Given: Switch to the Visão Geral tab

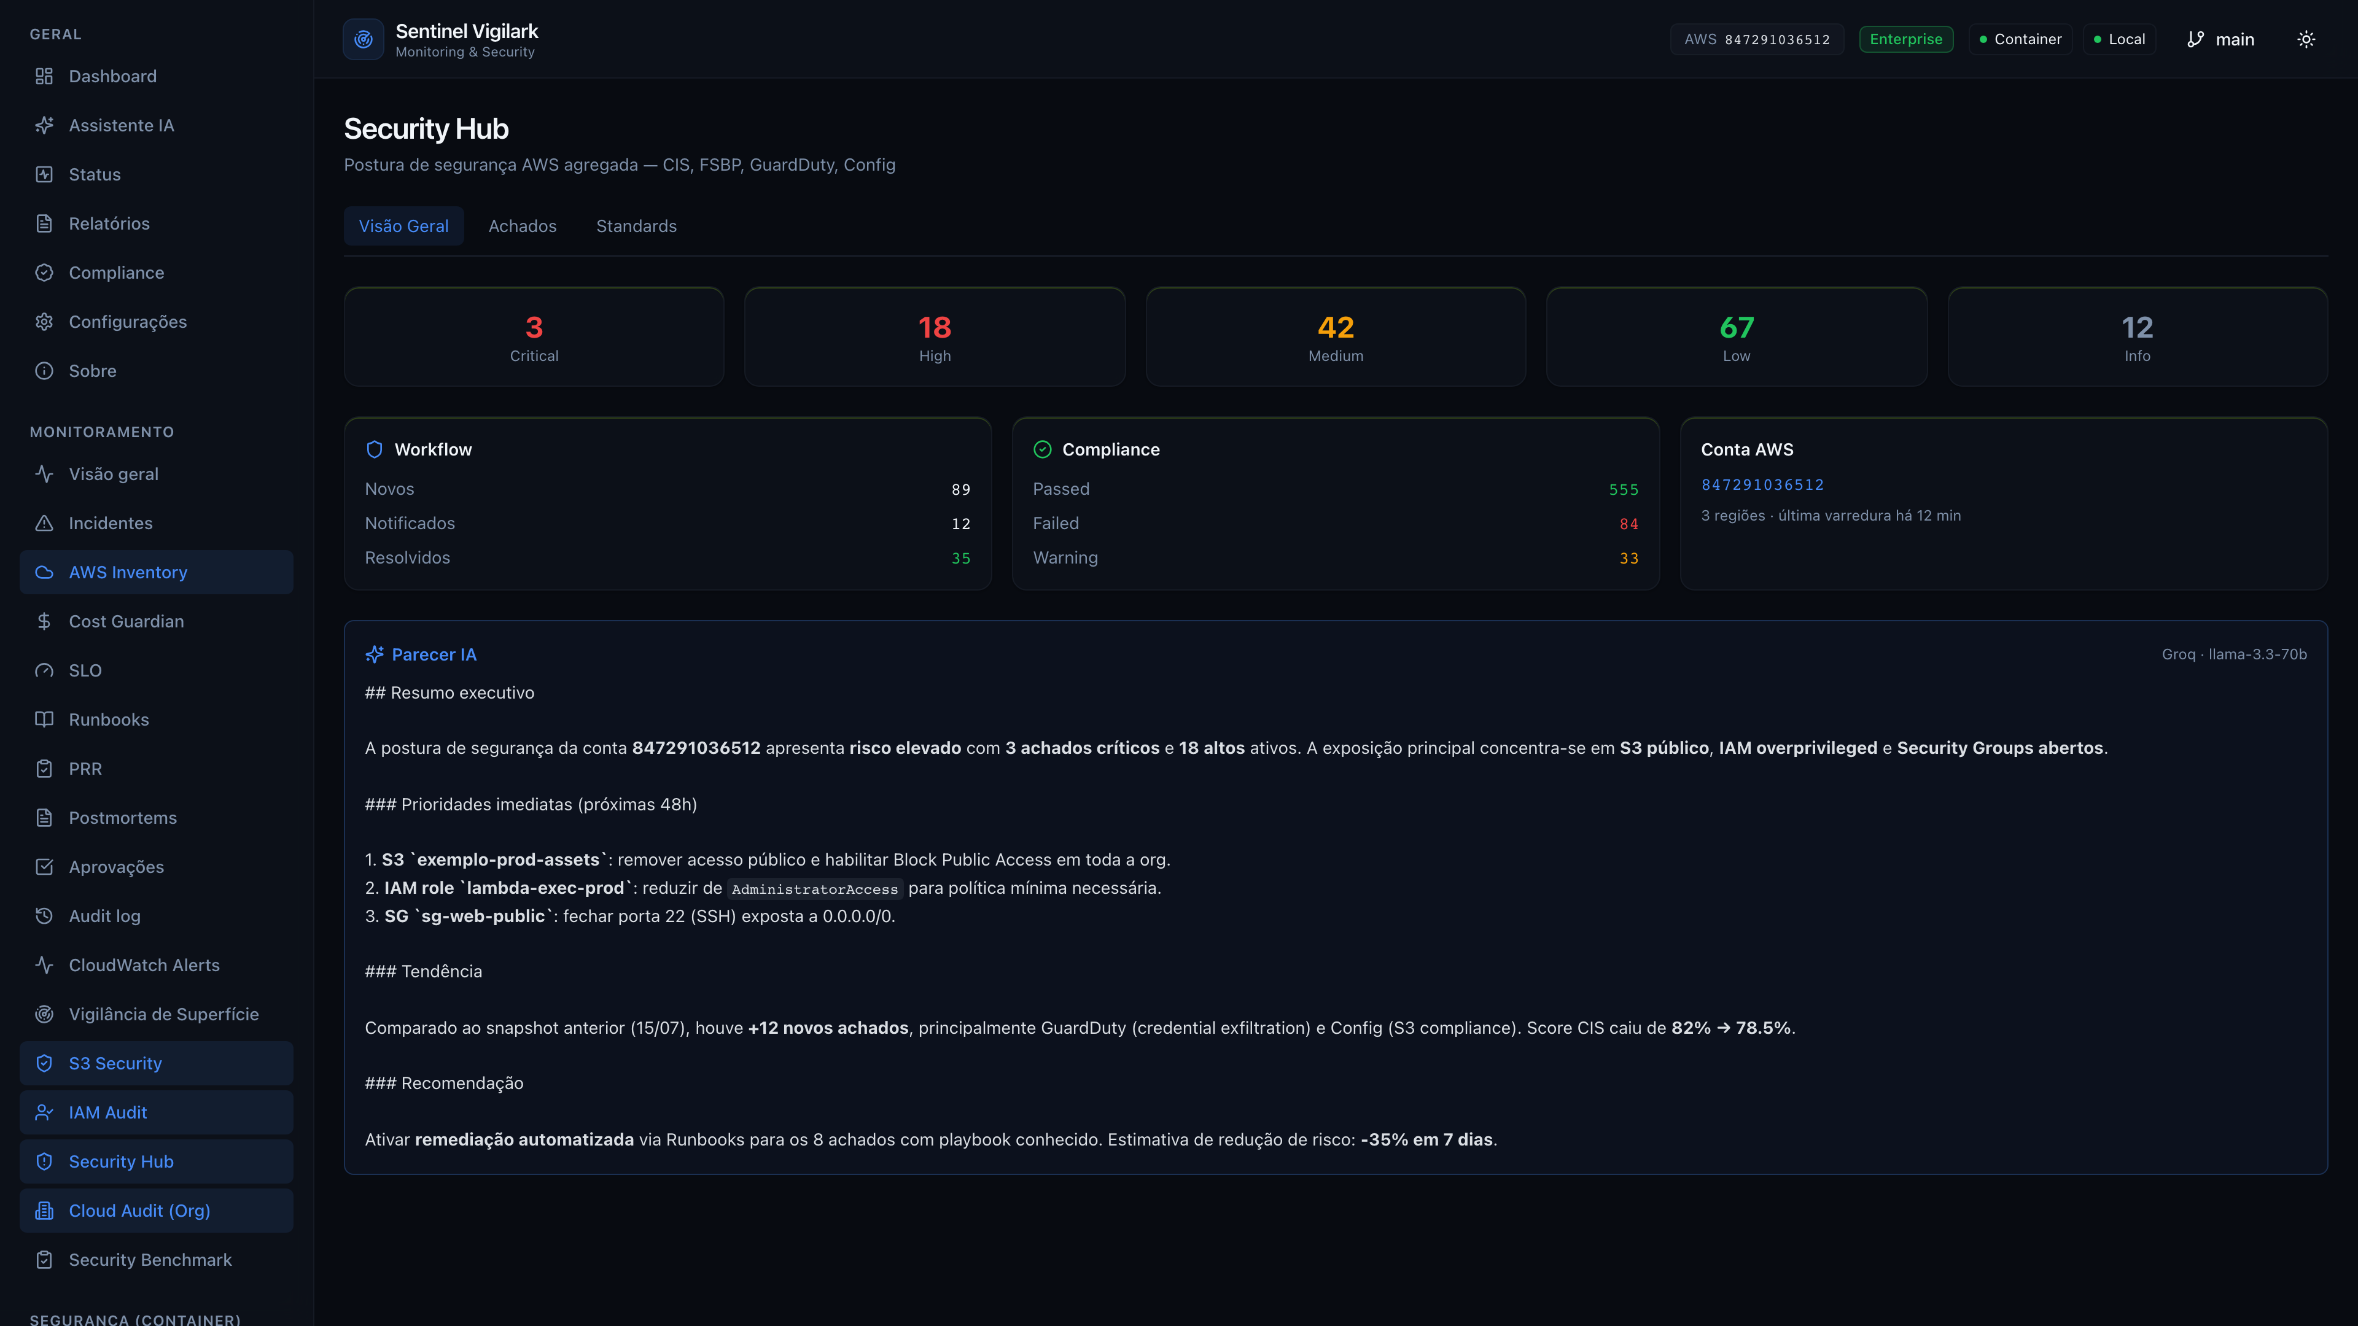Looking at the screenshot, I should click(403, 226).
